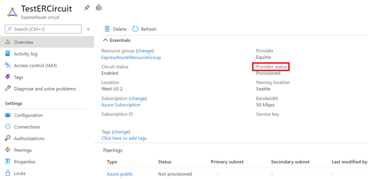Image resolution: width=368 pixels, height=179 pixels.
Task: Click the Enabled circuit status value
Action: click(110, 73)
